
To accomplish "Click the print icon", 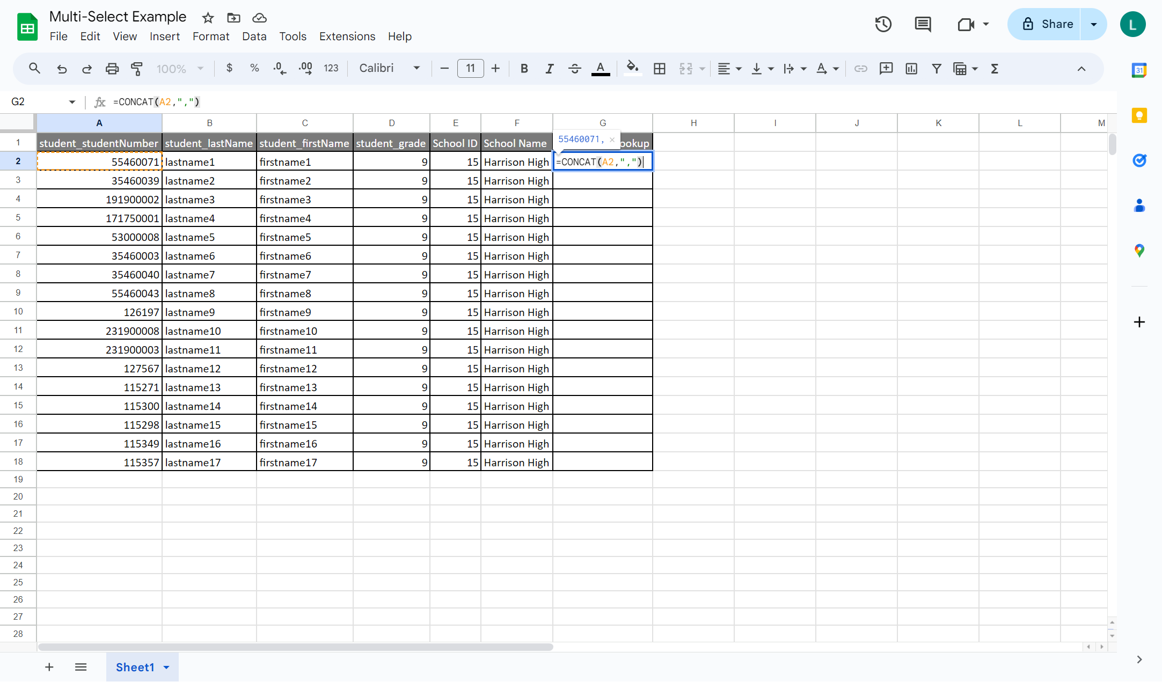I will point(112,69).
